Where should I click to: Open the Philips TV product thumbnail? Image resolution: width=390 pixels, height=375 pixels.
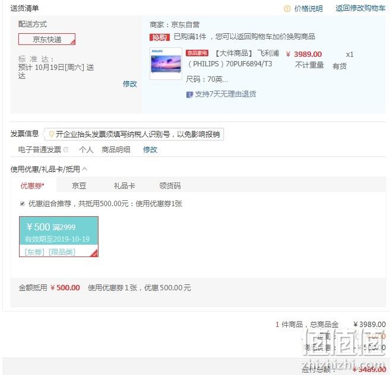pyautogui.click(x=166, y=63)
